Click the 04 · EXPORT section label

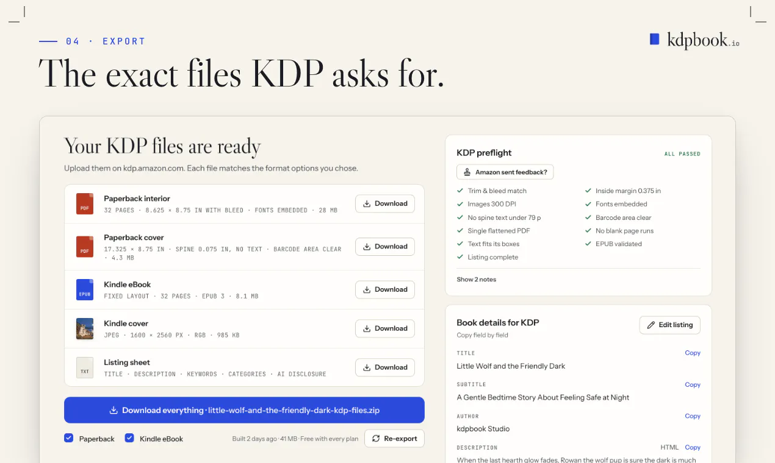106,41
